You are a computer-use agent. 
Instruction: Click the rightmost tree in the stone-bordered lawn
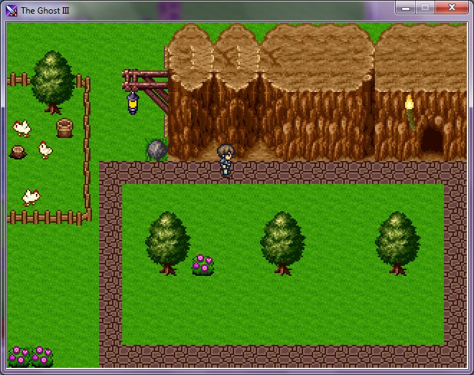point(398,243)
